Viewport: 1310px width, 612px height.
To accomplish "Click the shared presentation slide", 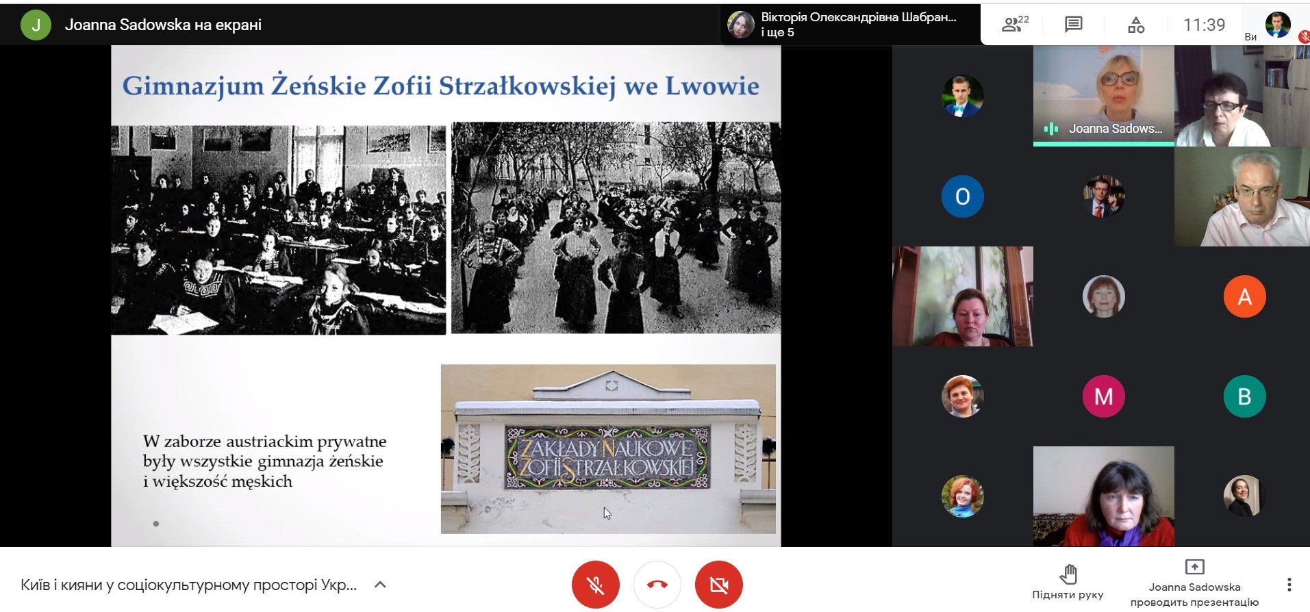I will [x=446, y=296].
